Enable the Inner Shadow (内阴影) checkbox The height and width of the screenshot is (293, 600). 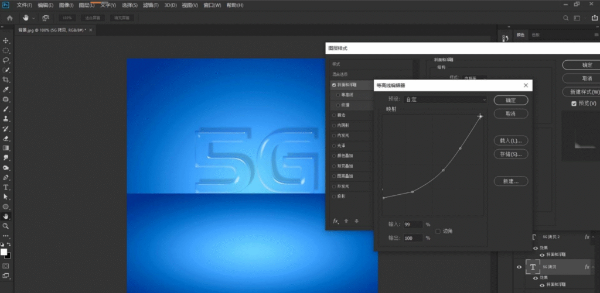click(334, 125)
